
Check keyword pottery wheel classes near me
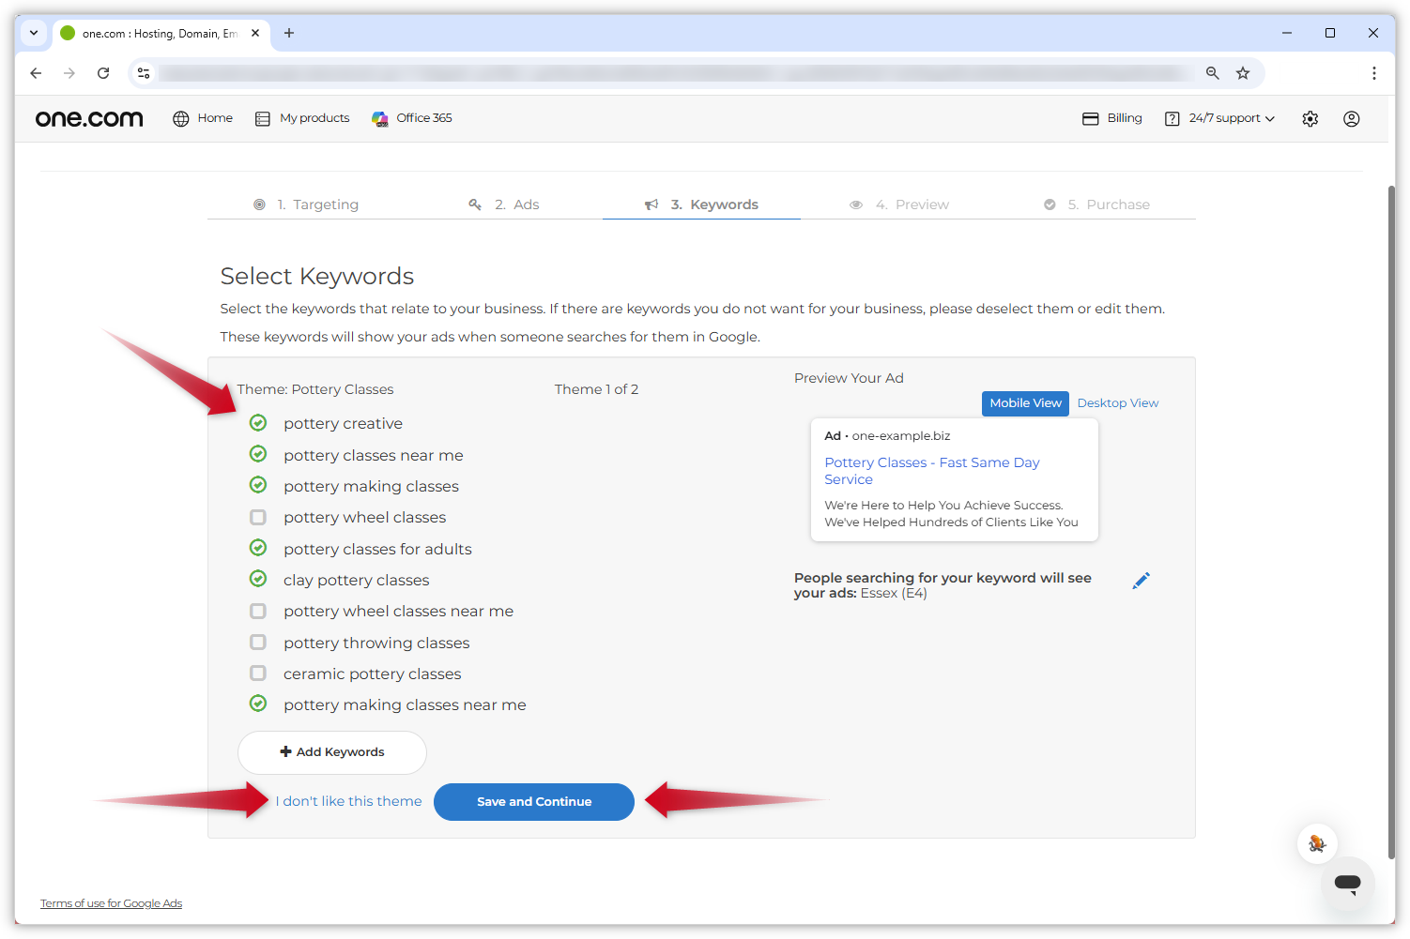point(258,611)
